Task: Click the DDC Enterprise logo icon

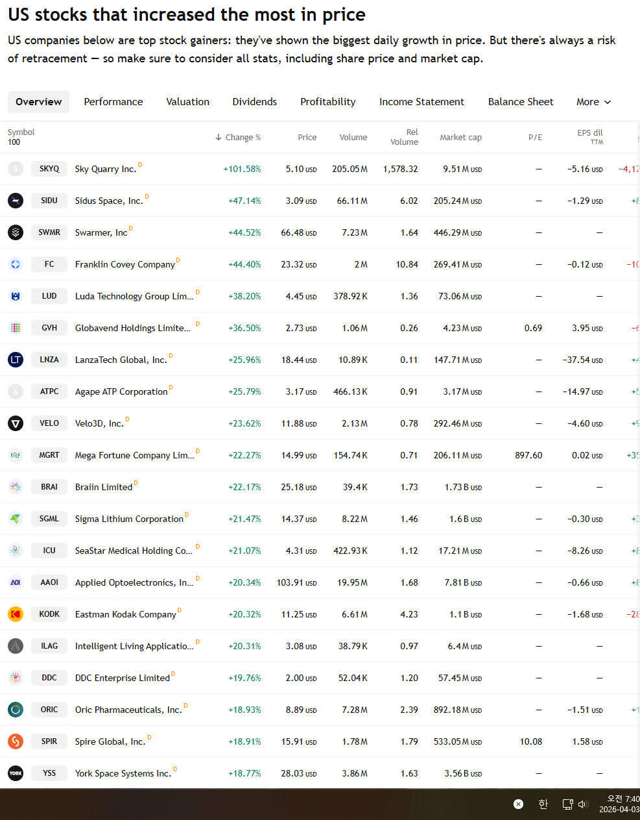Action: (x=16, y=678)
